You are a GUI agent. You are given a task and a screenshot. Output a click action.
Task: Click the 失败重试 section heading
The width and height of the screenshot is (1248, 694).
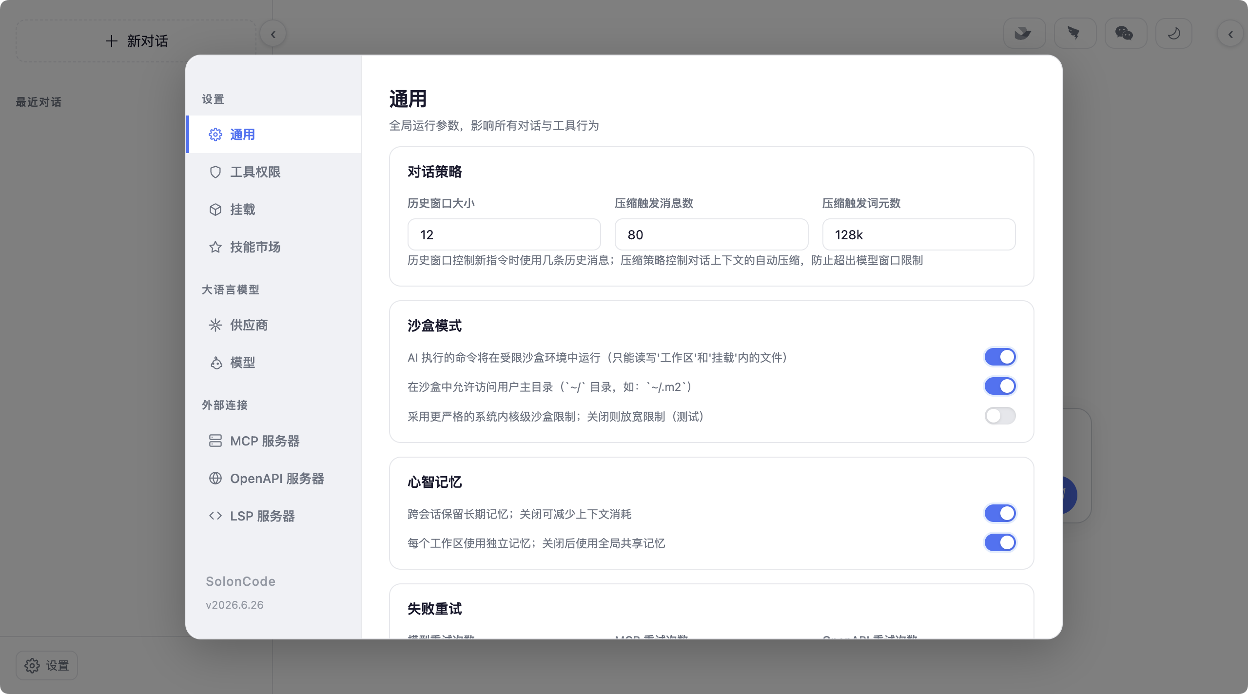tap(435, 609)
